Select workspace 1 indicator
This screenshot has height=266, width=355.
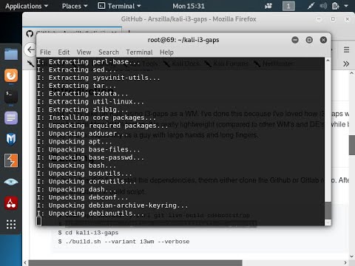click(x=288, y=6)
